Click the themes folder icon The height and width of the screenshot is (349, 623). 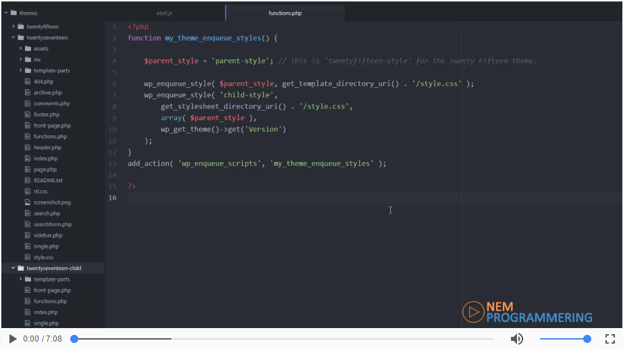[x=14, y=13]
